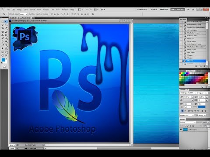Switch to the Photography workspace
210x157 pixels.
pos(178,10)
